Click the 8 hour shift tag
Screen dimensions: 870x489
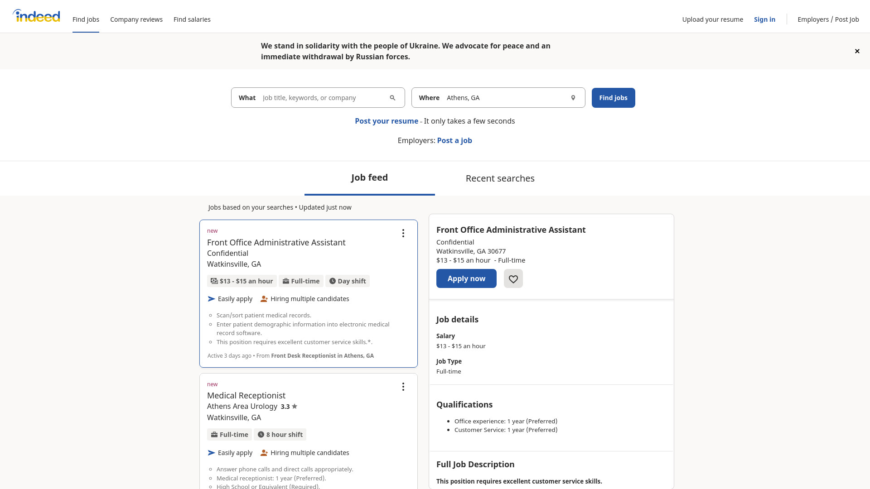[x=280, y=435]
